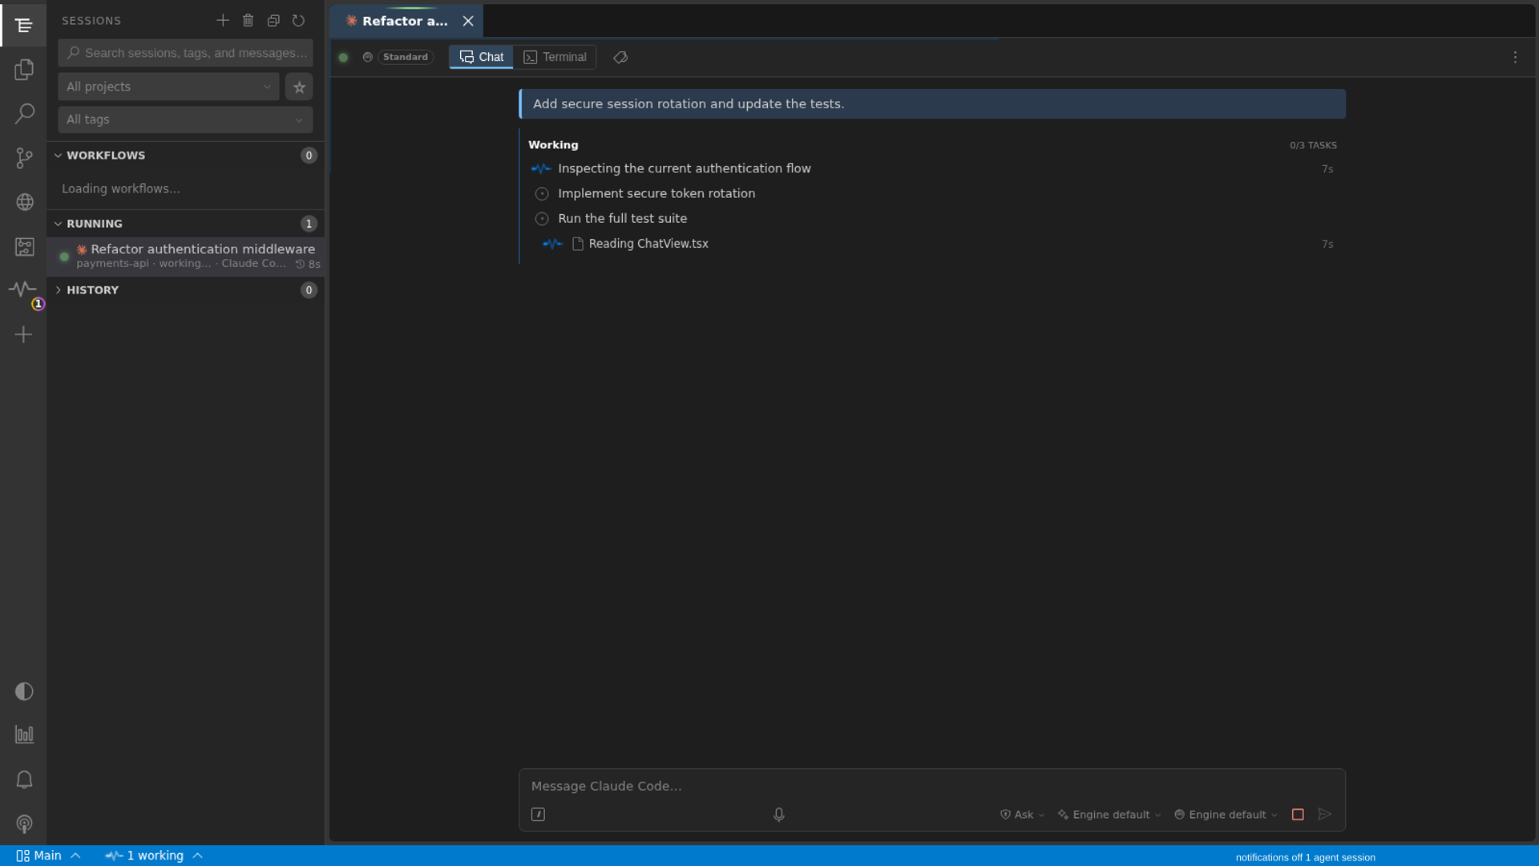Click the task Run the full test suite
Screen dimensions: 1539x866
pos(622,218)
